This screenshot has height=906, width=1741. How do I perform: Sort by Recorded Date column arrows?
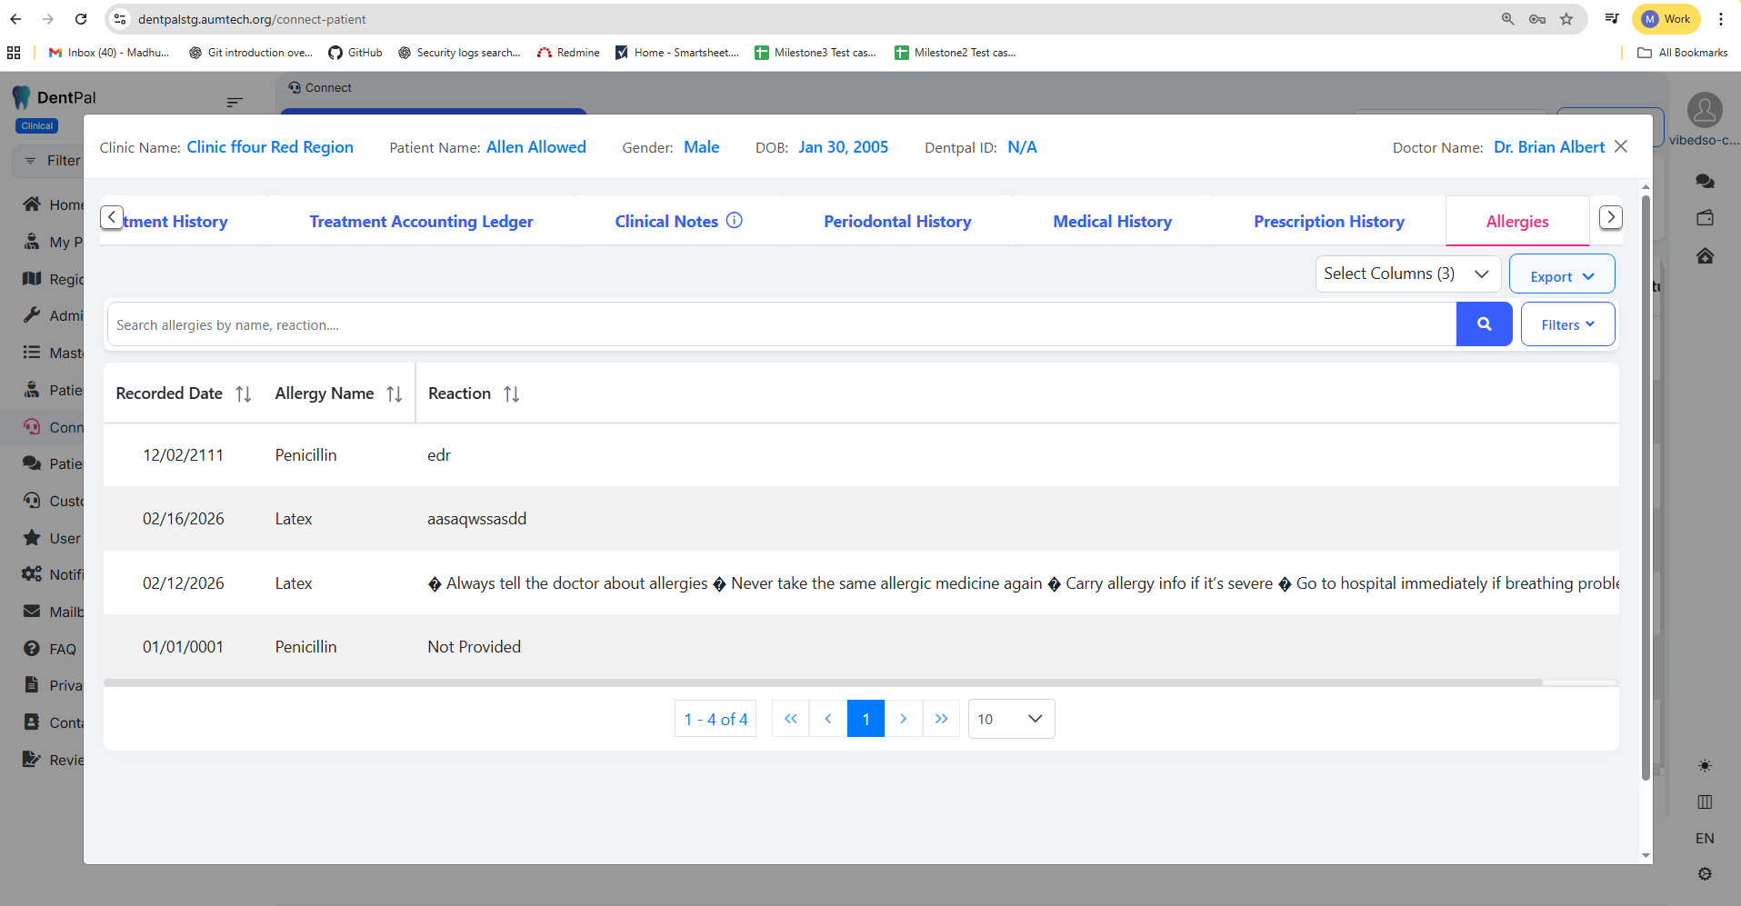[x=243, y=394]
